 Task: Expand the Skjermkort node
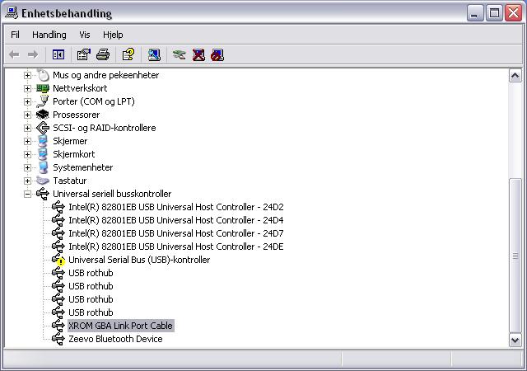(27, 154)
